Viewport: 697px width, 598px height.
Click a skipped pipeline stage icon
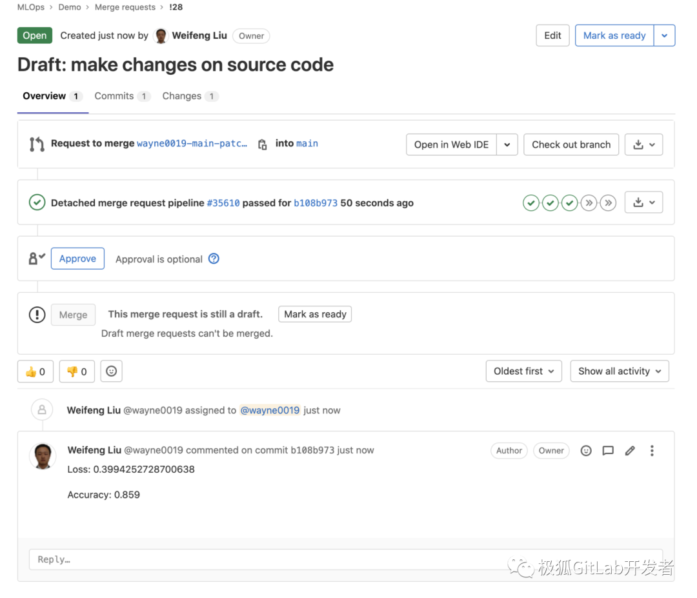coord(589,203)
